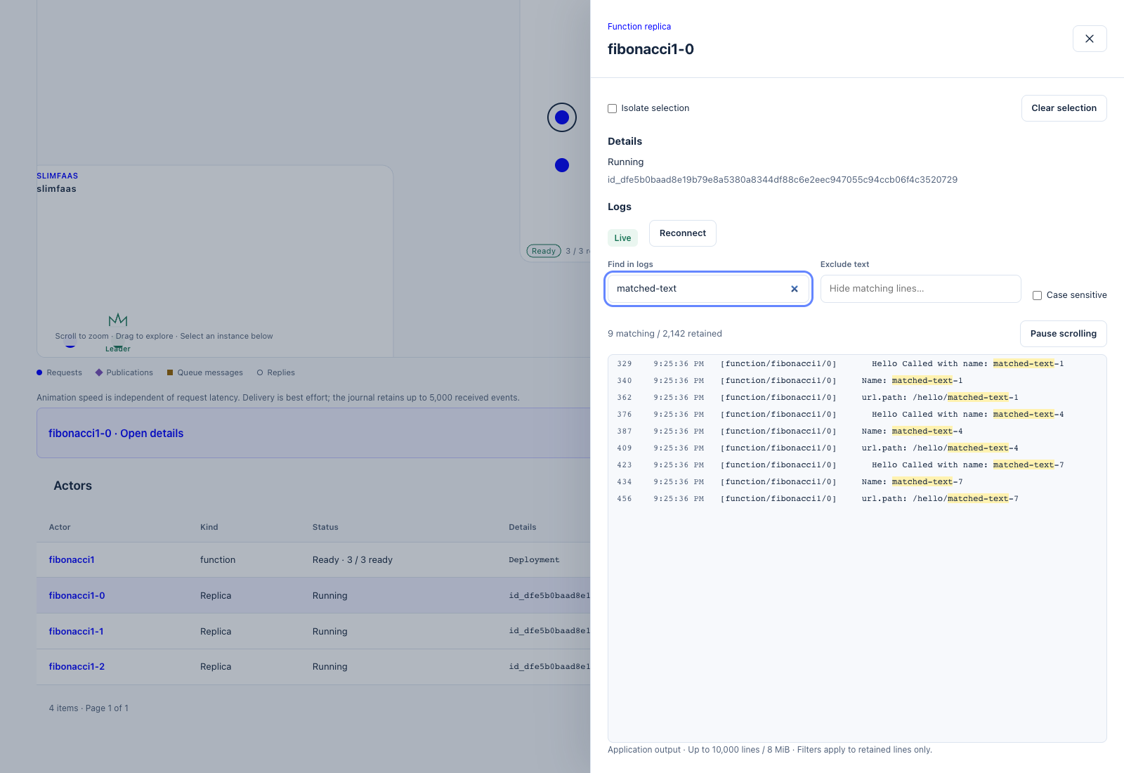Click the Reconnect logs button
The image size is (1124, 773).
click(682, 233)
